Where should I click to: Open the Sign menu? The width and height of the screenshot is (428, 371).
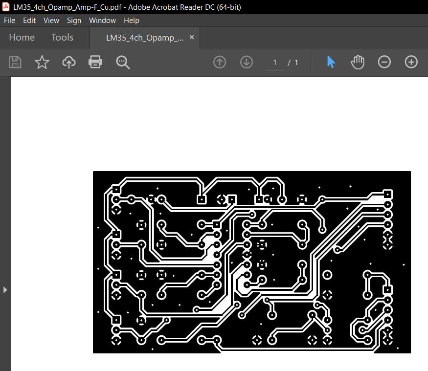tap(74, 21)
